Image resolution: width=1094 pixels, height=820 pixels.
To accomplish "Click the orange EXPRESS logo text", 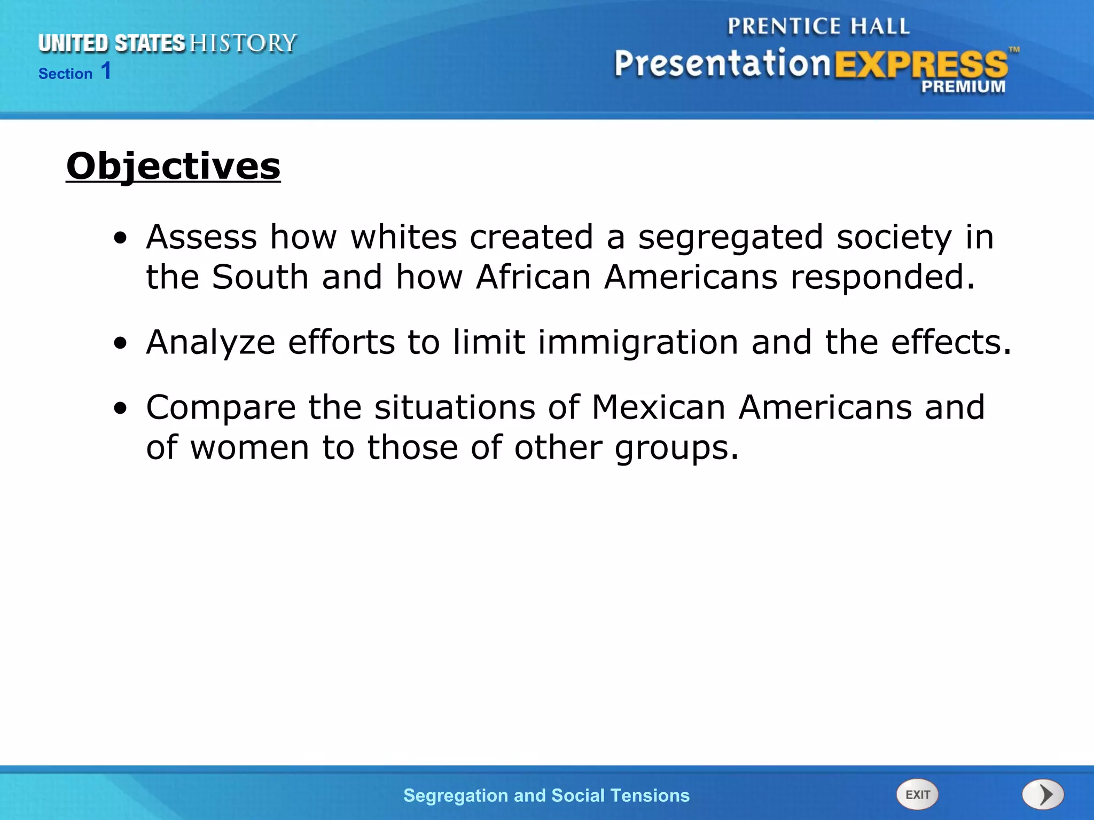I will pos(921,65).
